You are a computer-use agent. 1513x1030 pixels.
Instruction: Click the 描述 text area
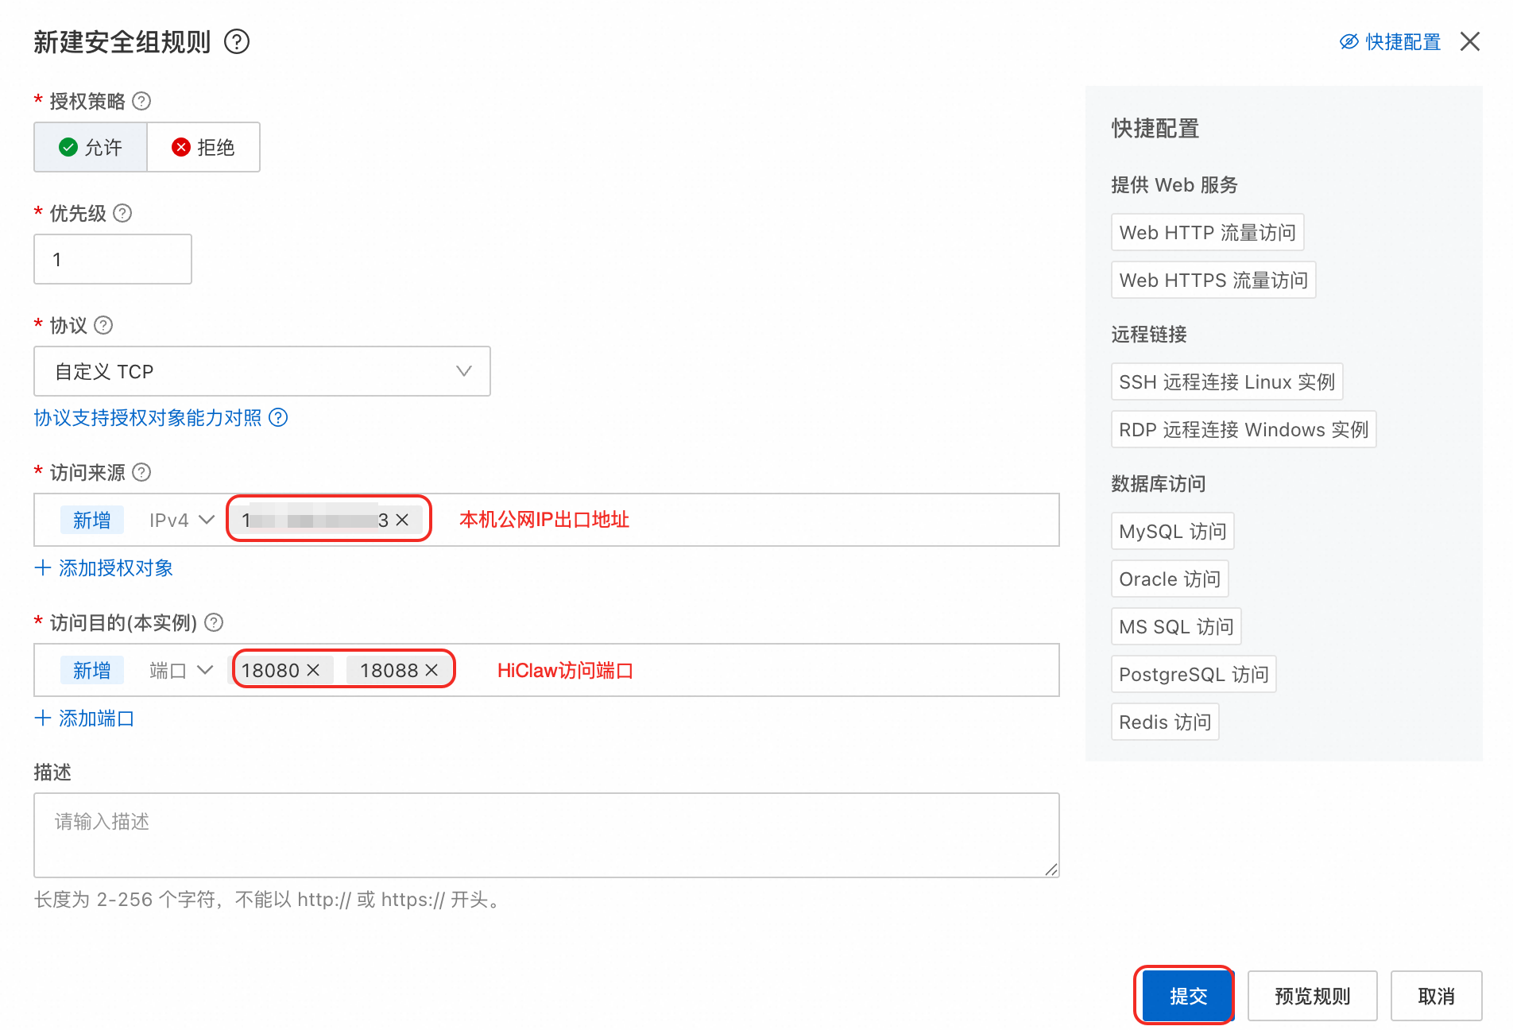547,835
